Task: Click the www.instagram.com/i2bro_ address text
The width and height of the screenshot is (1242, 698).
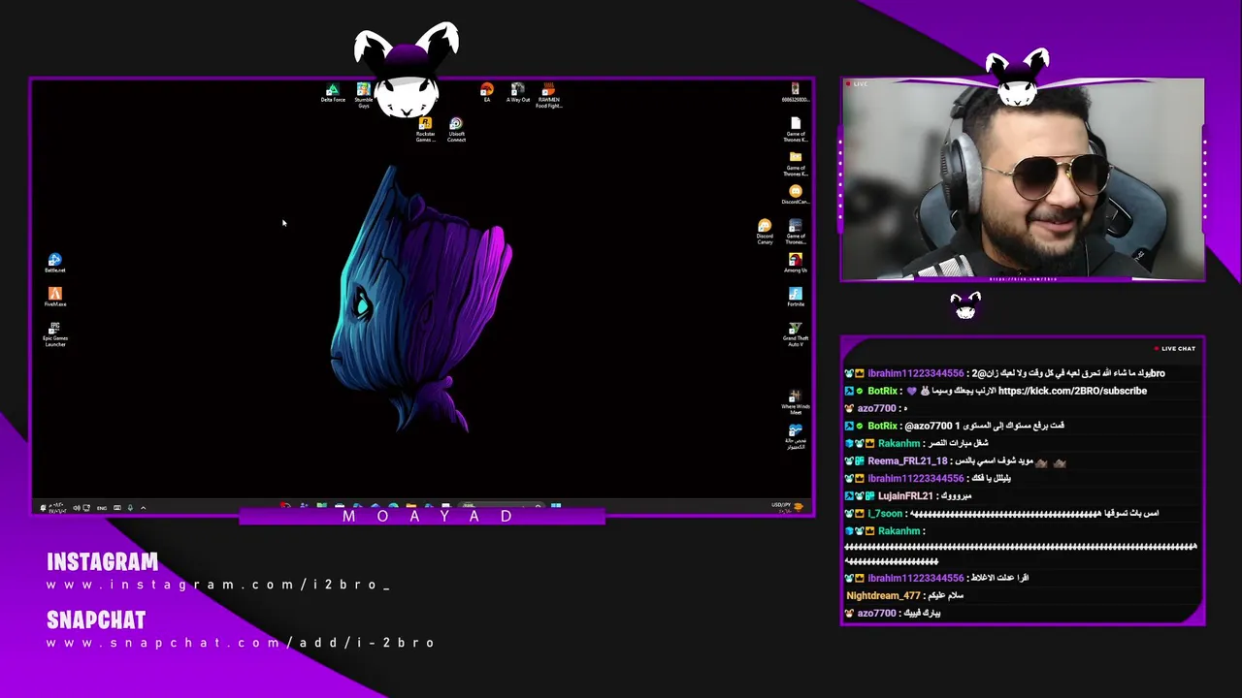Action: pyautogui.click(x=218, y=585)
